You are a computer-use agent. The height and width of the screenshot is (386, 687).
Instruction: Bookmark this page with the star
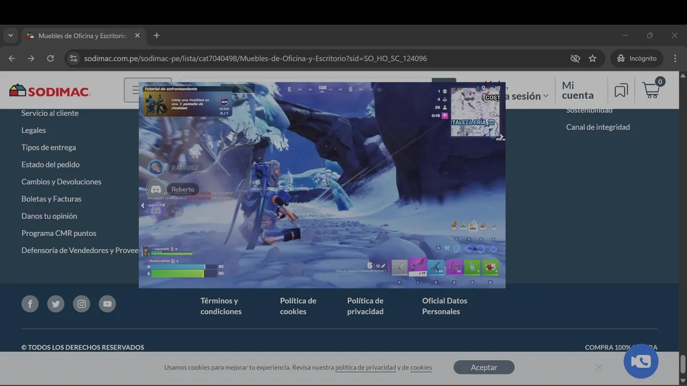(593, 58)
